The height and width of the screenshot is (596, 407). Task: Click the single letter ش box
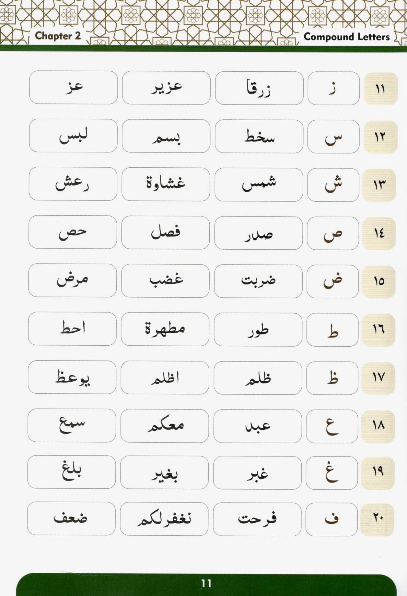(333, 185)
